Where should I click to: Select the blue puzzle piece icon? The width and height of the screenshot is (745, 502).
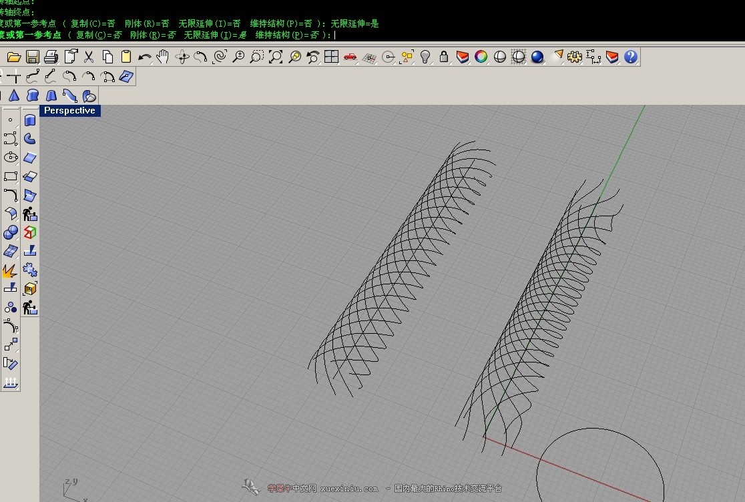[x=30, y=270]
